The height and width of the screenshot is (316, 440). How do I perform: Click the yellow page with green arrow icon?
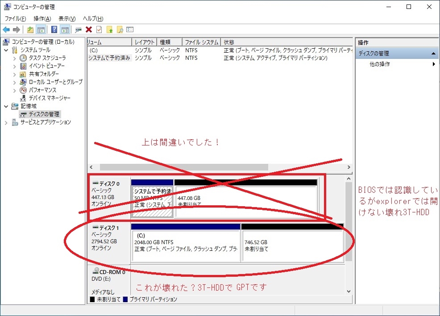pyautogui.click(x=110, y=29)
